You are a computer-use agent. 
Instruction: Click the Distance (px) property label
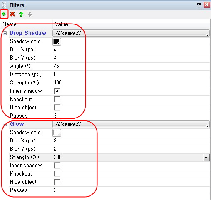pyautogui.click(x=26, y=75)
